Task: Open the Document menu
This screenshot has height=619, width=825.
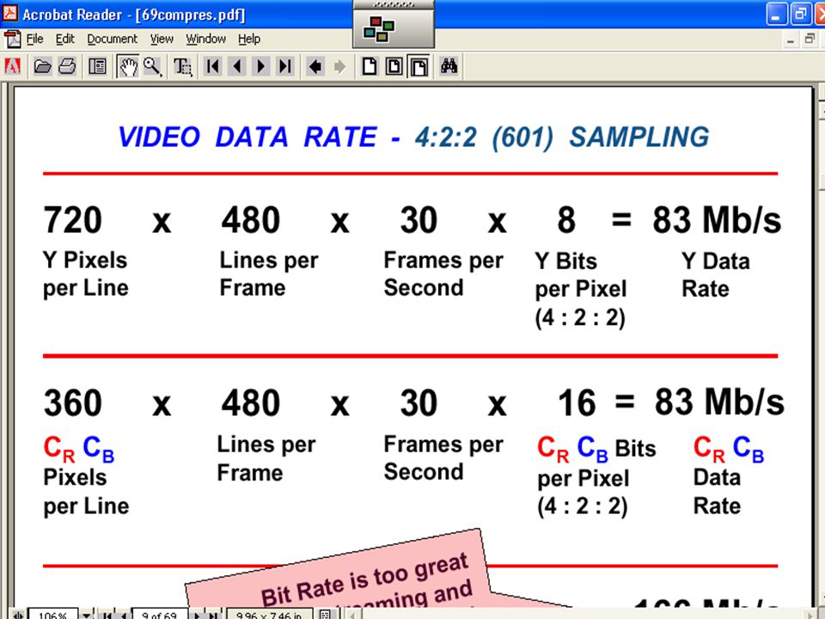Action: 112,39
